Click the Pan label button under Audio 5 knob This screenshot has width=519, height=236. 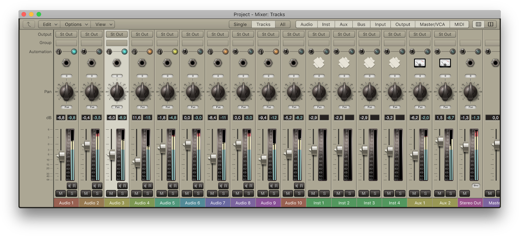click(168, 107)
